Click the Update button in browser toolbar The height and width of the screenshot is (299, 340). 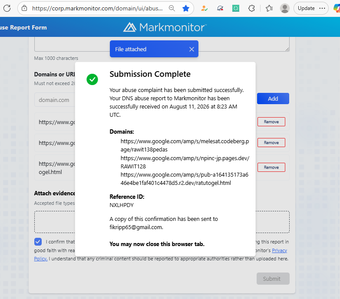pos(306,8)
